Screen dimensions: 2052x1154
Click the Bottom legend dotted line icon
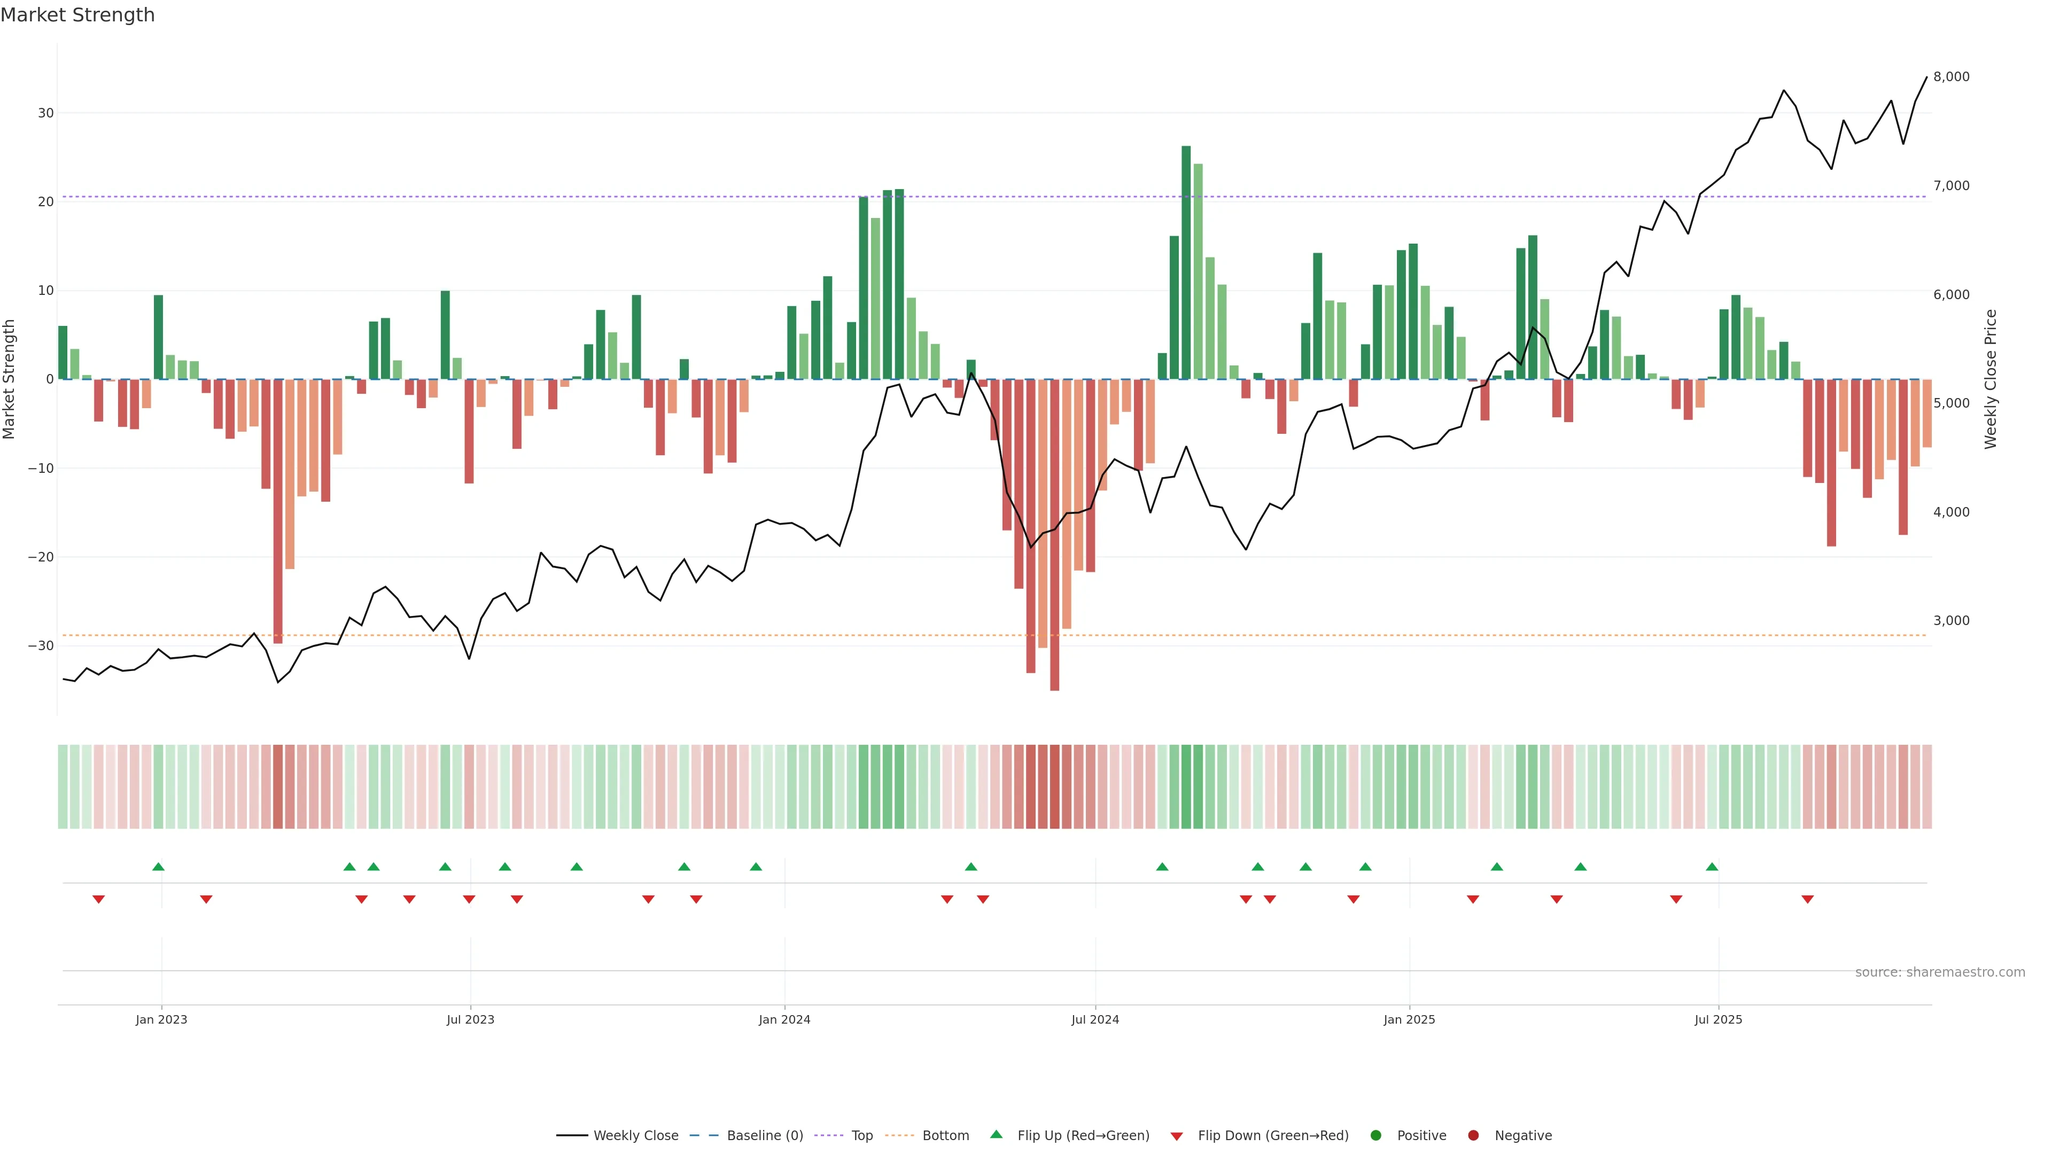(899, 1135)
